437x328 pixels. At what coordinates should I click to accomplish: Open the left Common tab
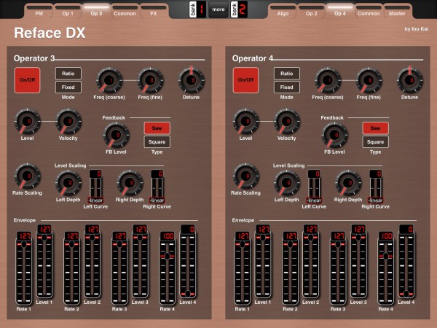pos(125,12)
